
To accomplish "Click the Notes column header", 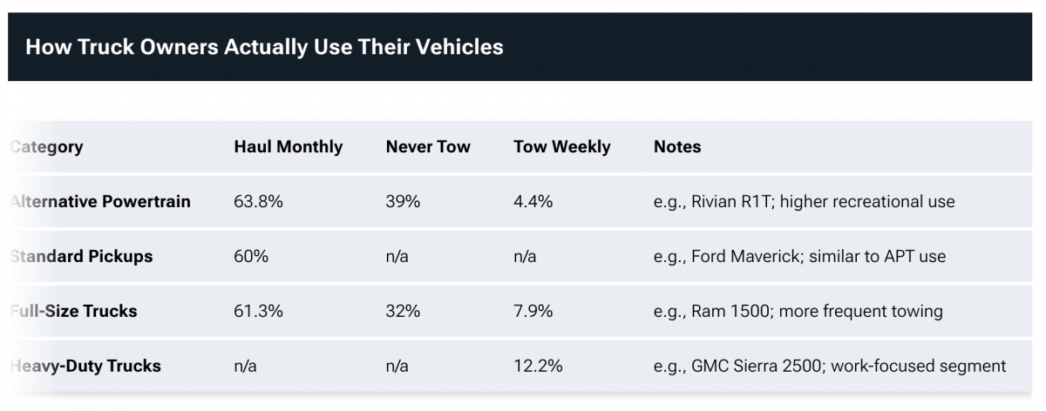I will [677, 147].
